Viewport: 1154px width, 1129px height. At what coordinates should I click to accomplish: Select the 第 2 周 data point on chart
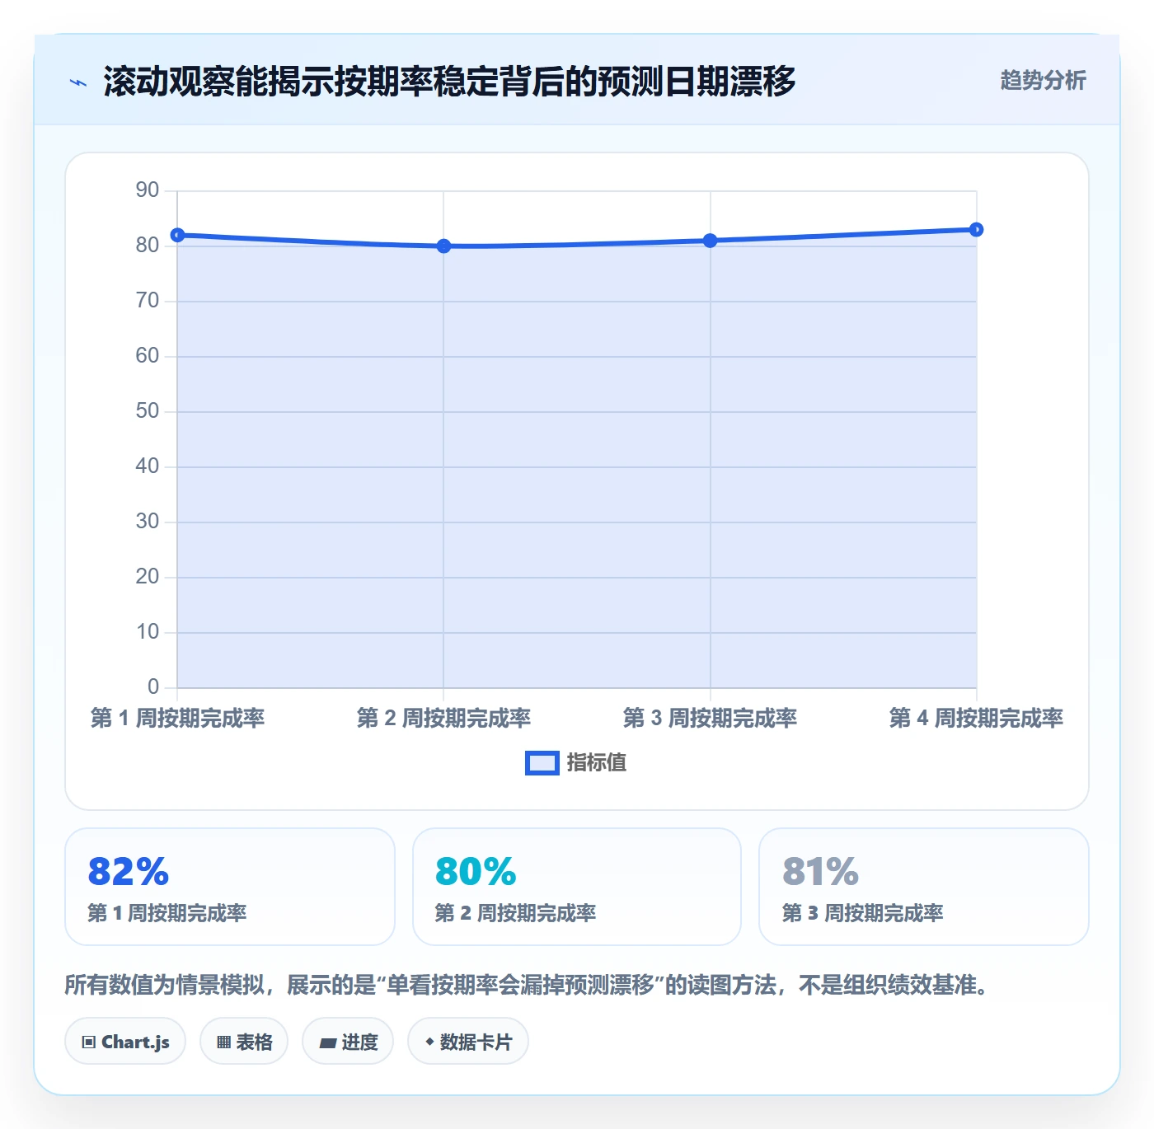point(443,246)
